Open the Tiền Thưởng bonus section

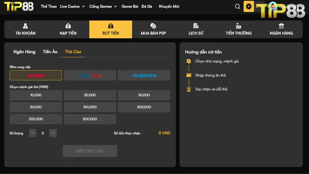(x=238, y=29)
